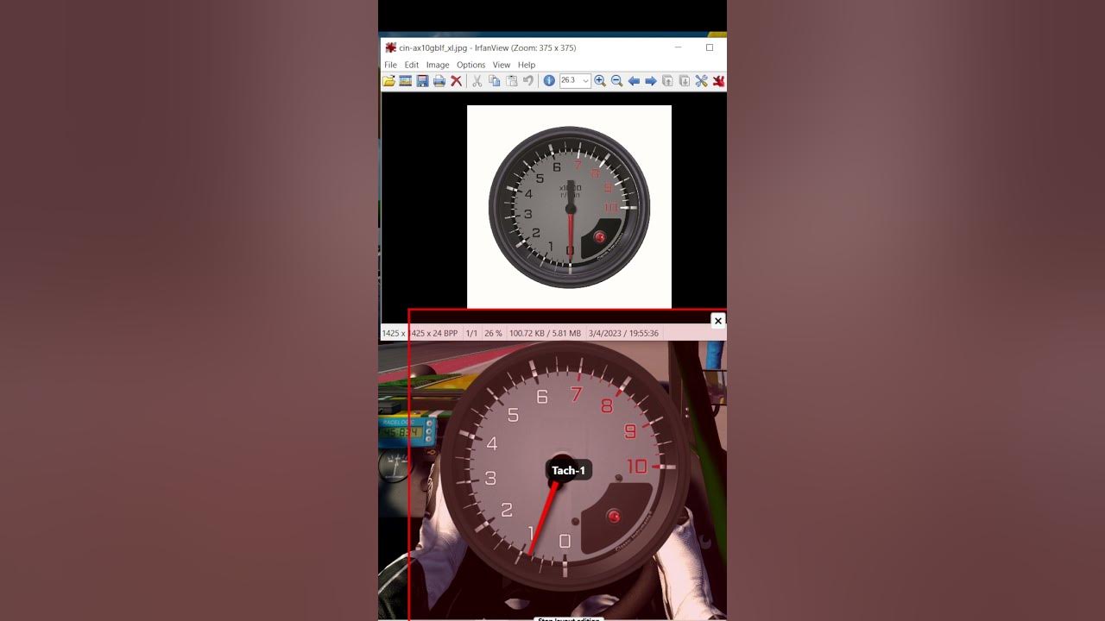The width and height of the screenshot is (1105, 621).
Task: Zoom out with the magnifier minus icon
Action: [616, 81]
